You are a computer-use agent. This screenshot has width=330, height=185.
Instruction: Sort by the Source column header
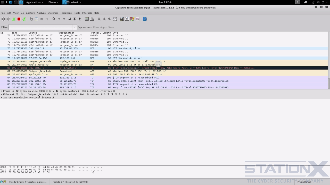click(x=43, y=33)
